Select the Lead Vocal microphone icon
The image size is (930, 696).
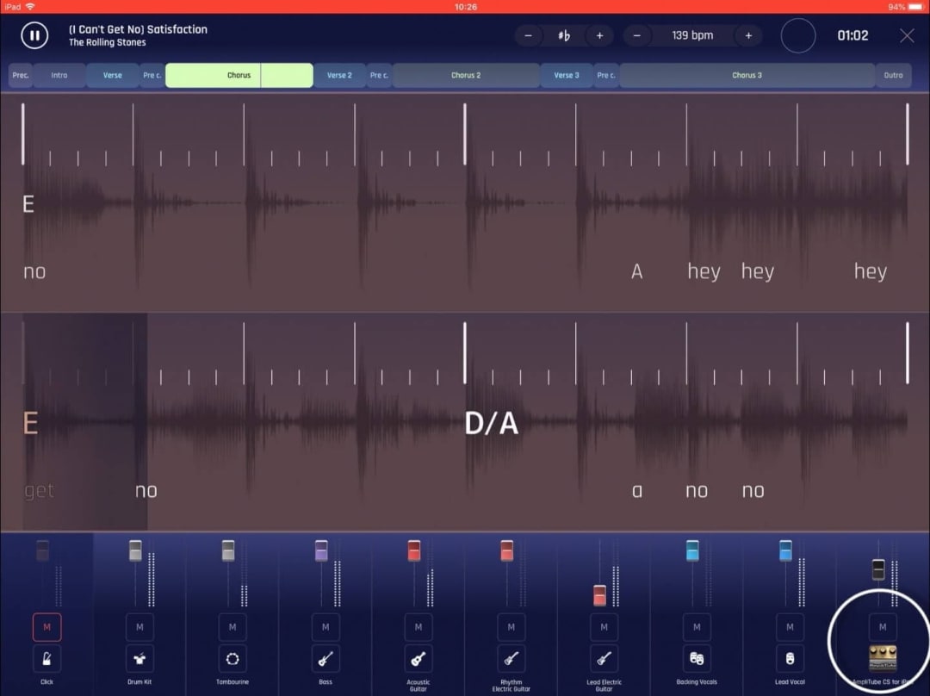pyautogui.click(x=790, y=659)
